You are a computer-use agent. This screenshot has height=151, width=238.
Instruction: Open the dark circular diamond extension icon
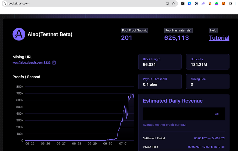click(196, 4)
